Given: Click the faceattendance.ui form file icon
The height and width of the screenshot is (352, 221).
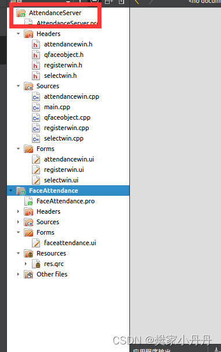Looking at the screenshot, I should tap(35, 243).
